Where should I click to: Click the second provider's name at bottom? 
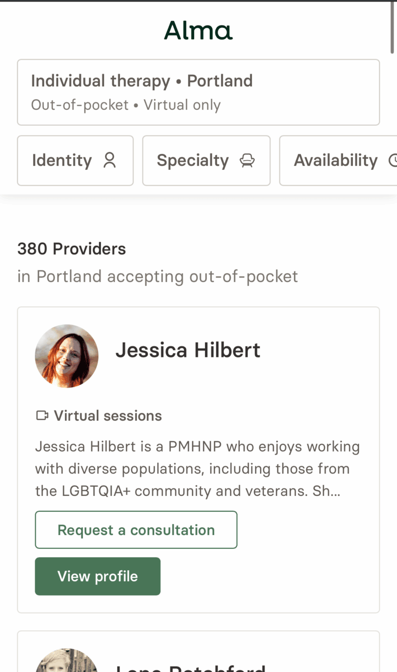191,667
